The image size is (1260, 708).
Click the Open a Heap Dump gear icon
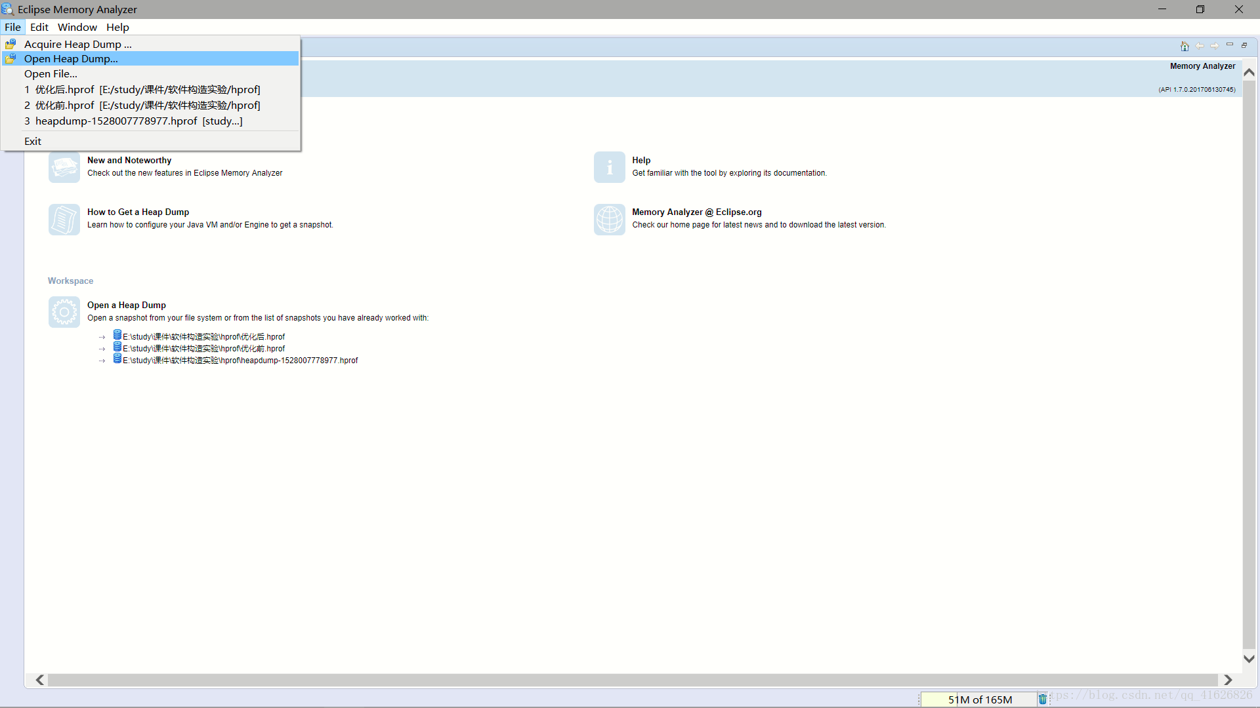[x=64, y=312]
